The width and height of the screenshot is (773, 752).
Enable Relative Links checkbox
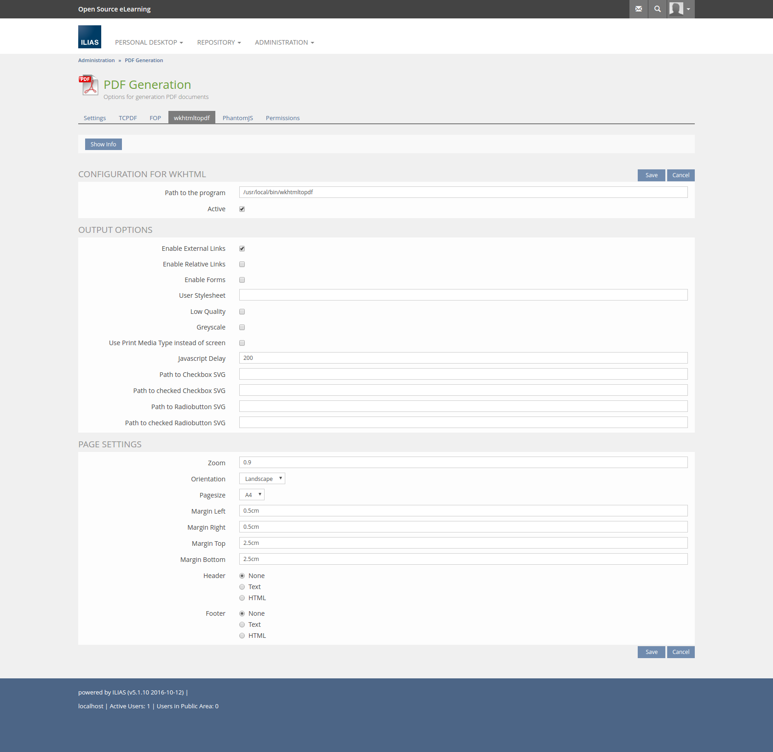[242, 264]
